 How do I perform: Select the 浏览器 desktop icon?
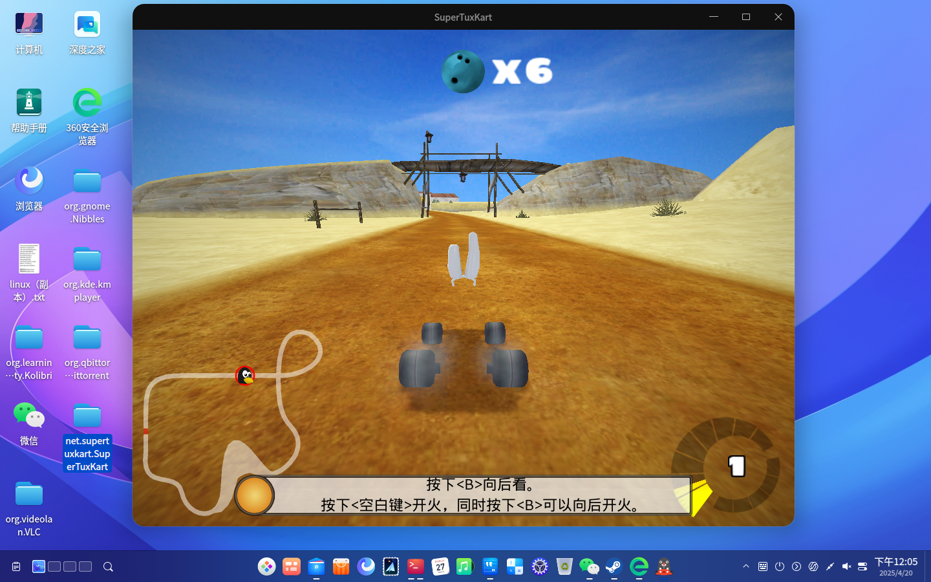[x=29, y=189]
